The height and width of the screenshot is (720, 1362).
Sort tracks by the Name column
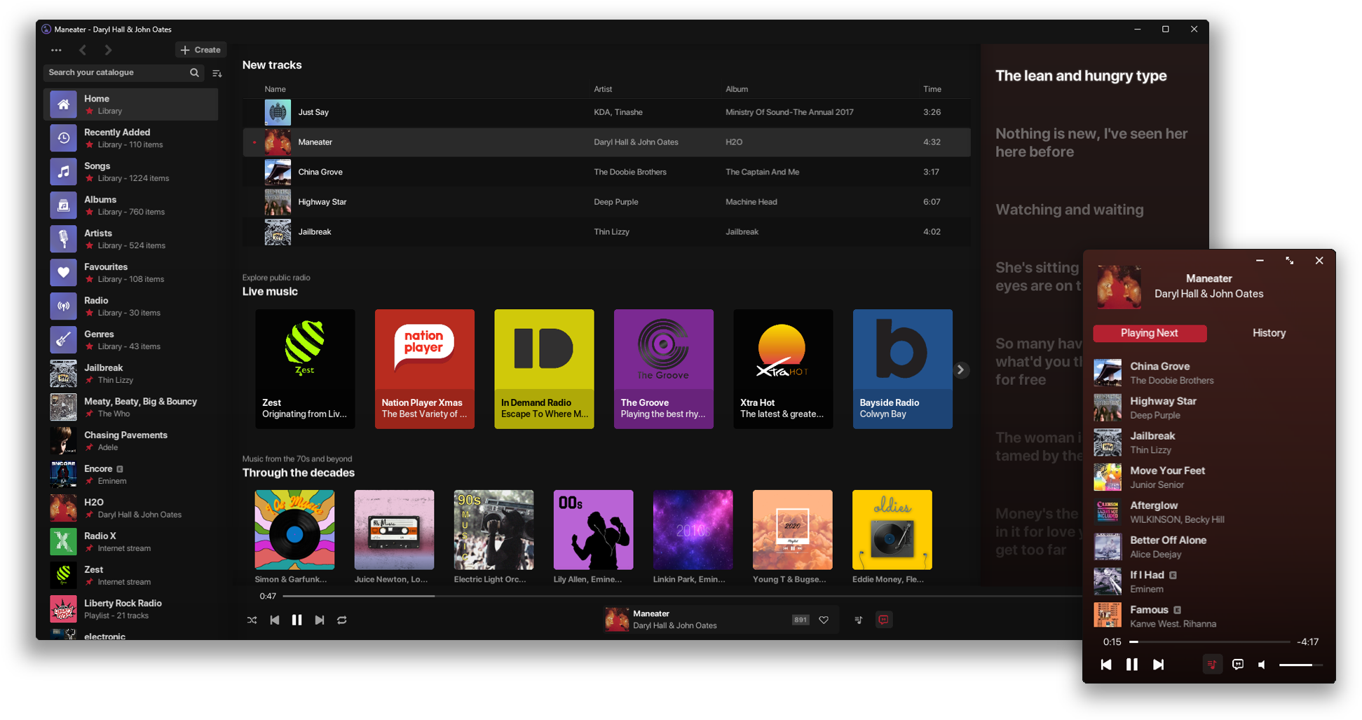(x=275, y=89)
